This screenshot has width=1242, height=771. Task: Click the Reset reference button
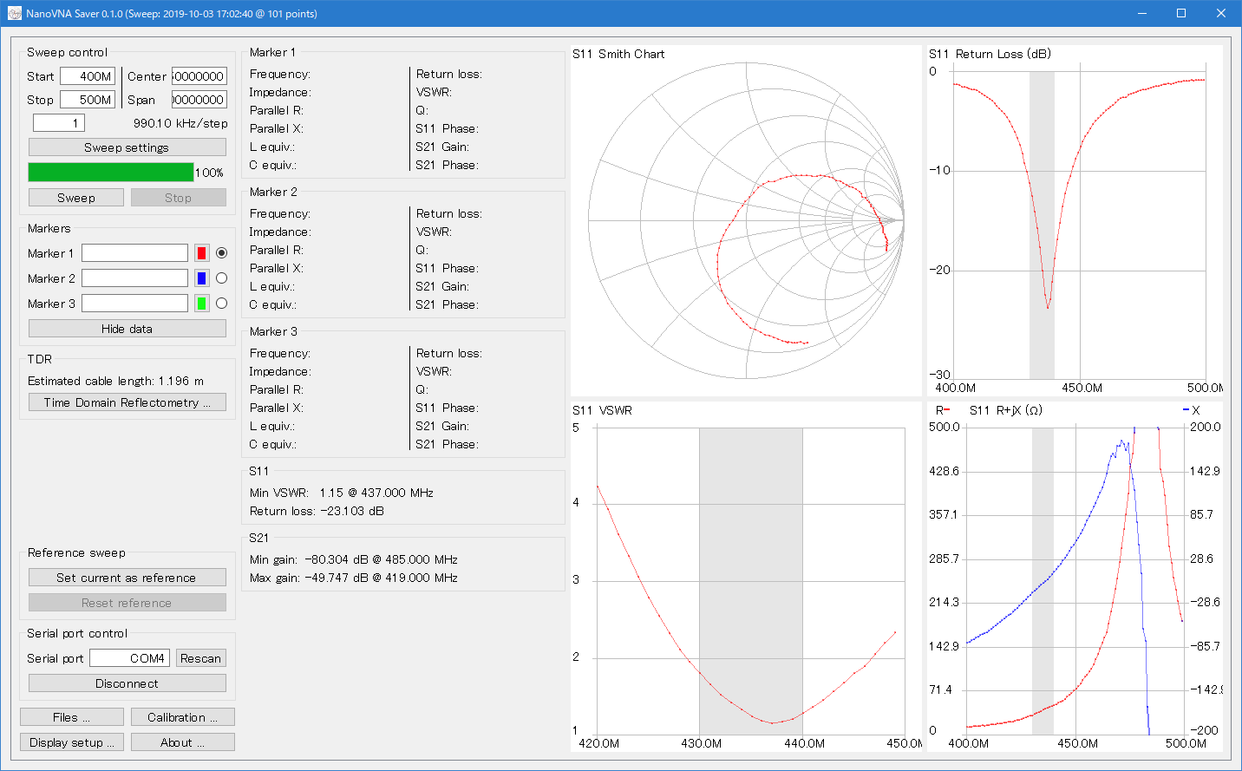pyautogui.click(x=127, y=603)
